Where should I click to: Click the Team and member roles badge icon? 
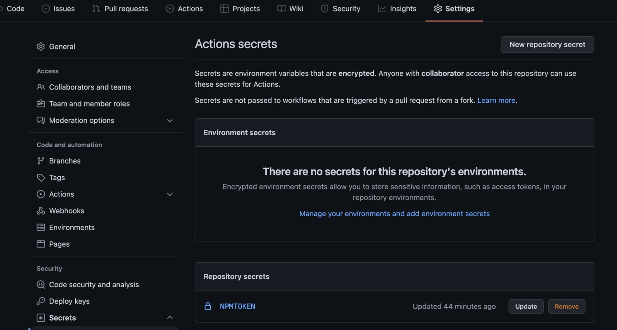[41, 104]
